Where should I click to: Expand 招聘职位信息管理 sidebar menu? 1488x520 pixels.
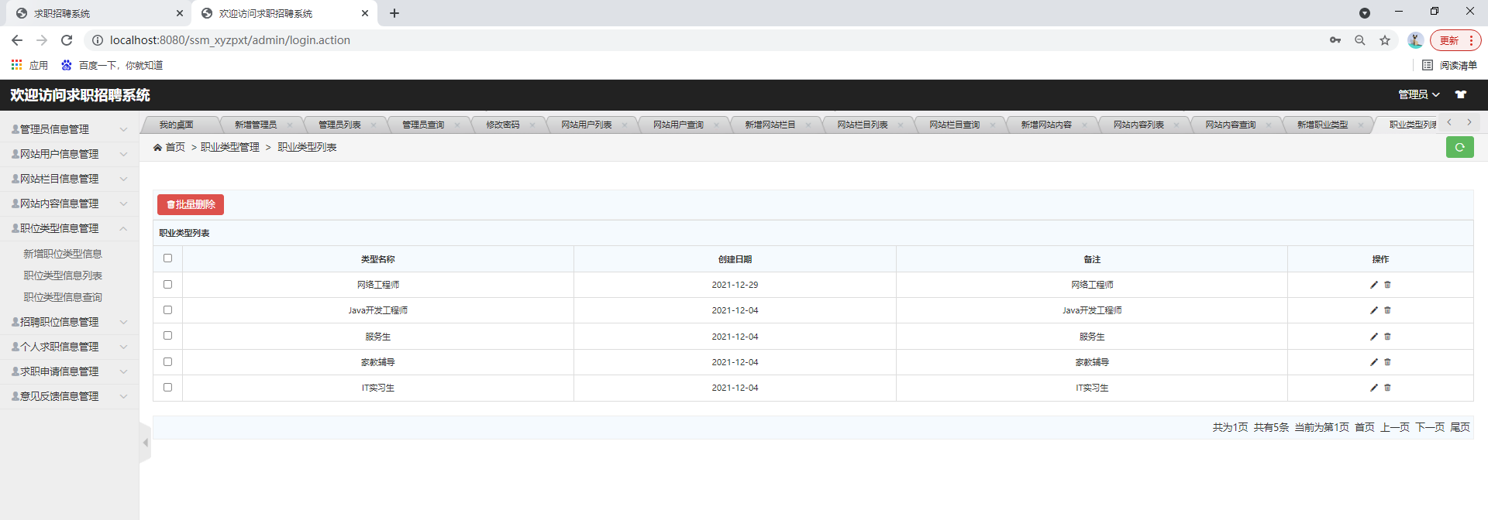pos(70,322)
